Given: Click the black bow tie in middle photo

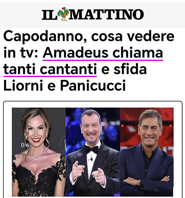Looking at the screenshot, I should 92,149.
